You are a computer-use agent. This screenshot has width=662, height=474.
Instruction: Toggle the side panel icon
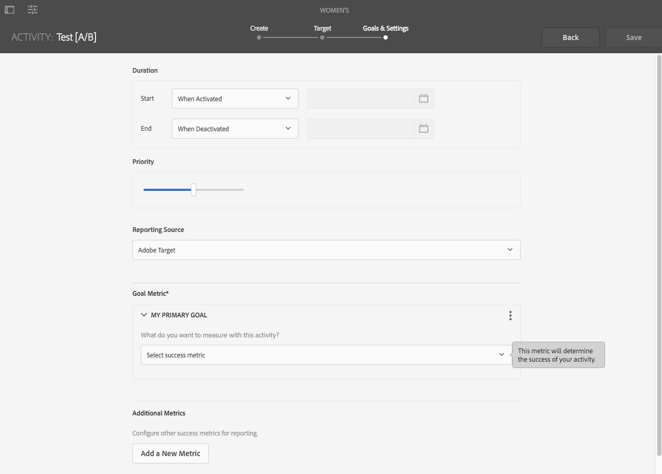click(9, 9)
